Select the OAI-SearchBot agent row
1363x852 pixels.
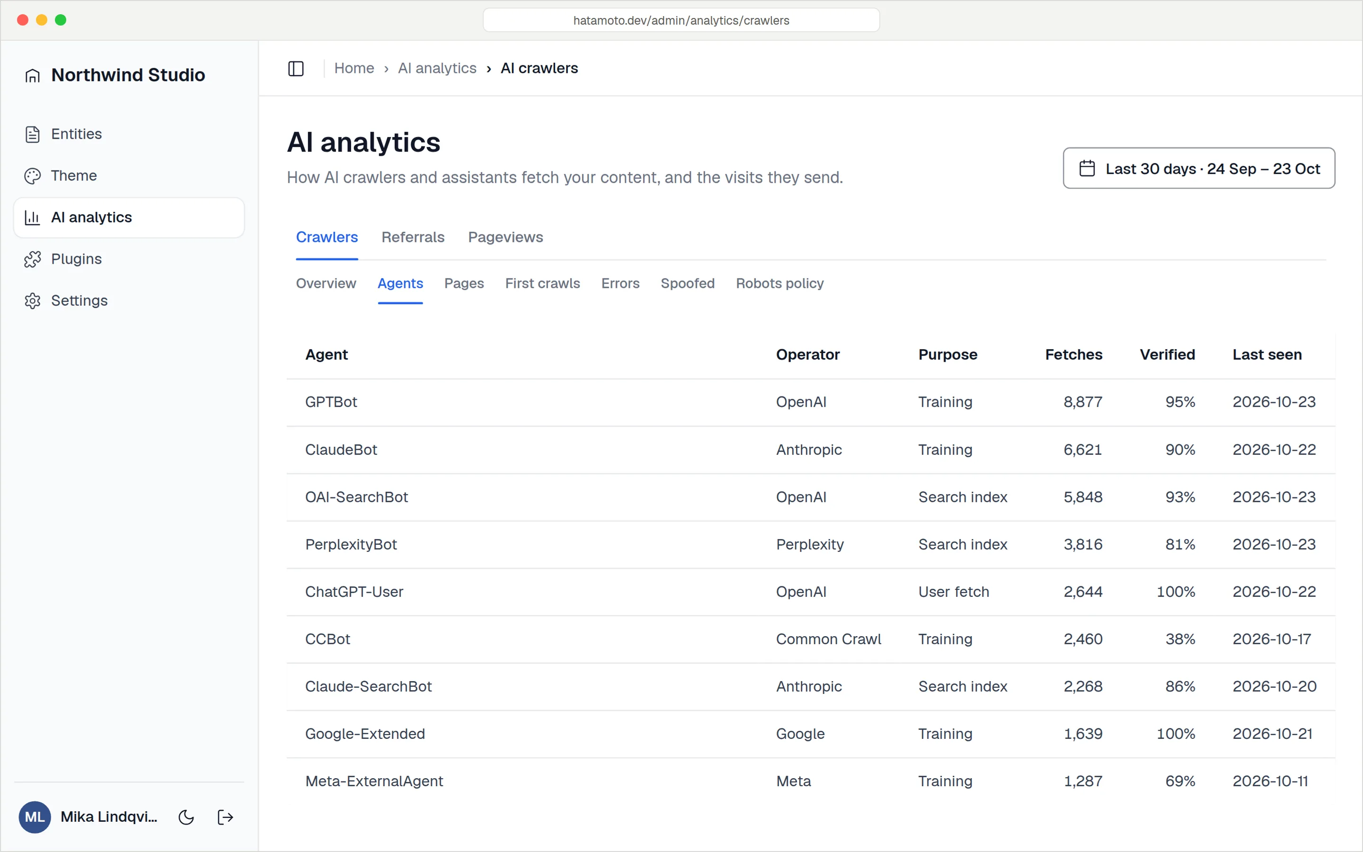point(811,497)
